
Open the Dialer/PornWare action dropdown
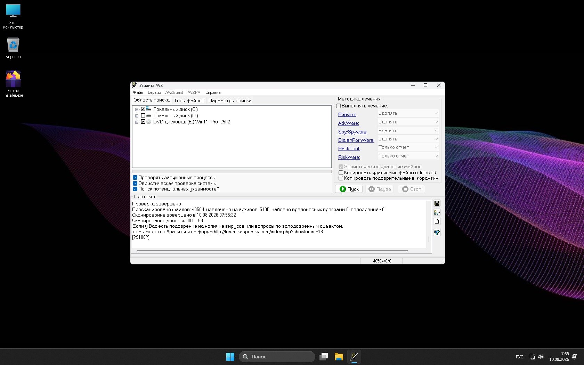tap(408, 139)
